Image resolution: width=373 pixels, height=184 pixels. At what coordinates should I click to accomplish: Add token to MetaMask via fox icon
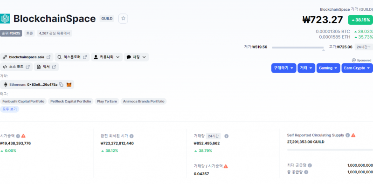(x=69, y=85)
